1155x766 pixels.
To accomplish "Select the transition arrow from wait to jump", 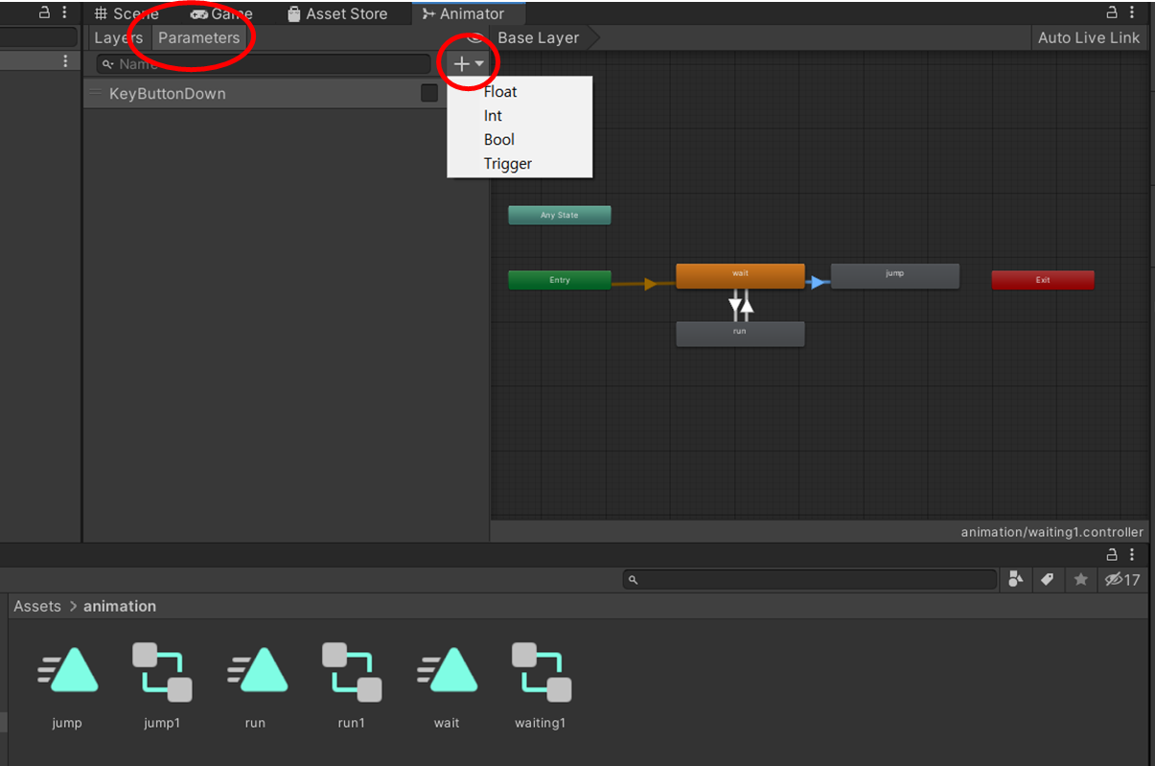I will pyautogui.click(x=818, y=282).
